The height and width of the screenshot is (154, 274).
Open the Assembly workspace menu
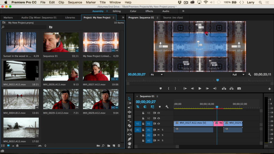pos(107,11)
